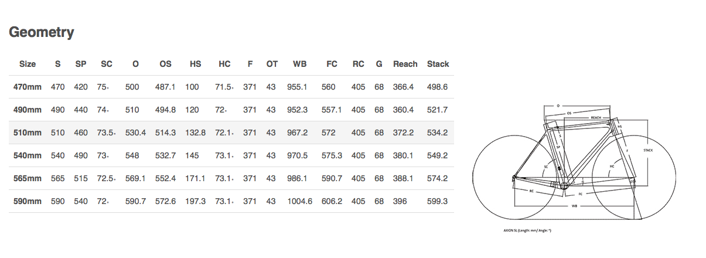This screenshot has height=258, width=706.
Task: Select the 510mm highlighted row label
Action: pyautogui.click(x=28, y=133)
